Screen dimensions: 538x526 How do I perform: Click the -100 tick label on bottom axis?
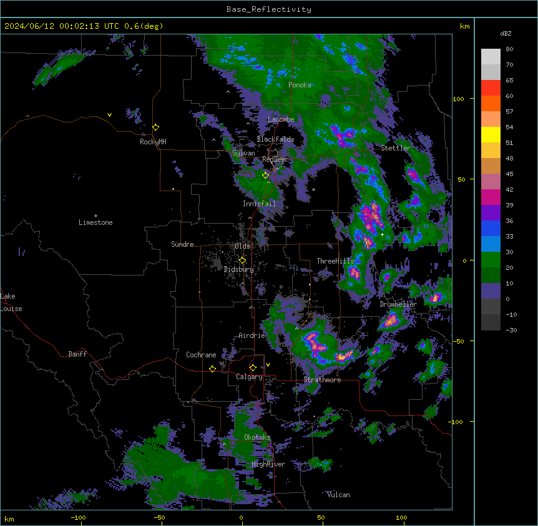click(78, 517)
